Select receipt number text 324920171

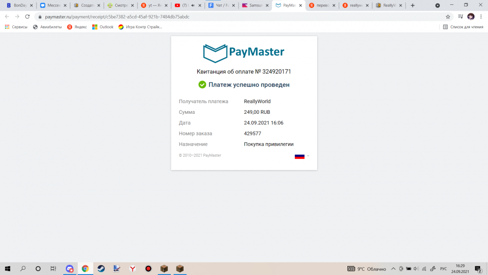277,72
